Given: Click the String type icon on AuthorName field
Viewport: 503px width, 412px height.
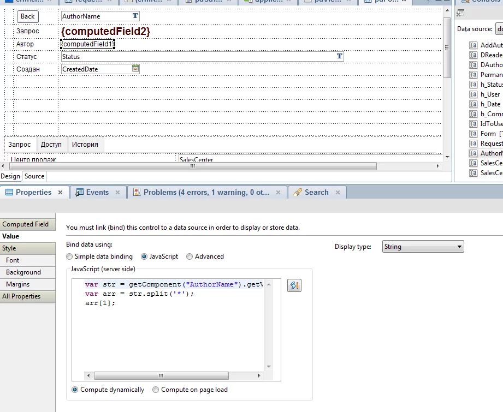Looking at the screenshot, I should [x=135, y=16].
